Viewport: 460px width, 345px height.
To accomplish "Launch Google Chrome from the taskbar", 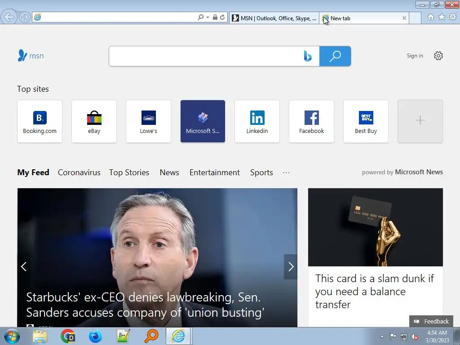I will point(68,336).
